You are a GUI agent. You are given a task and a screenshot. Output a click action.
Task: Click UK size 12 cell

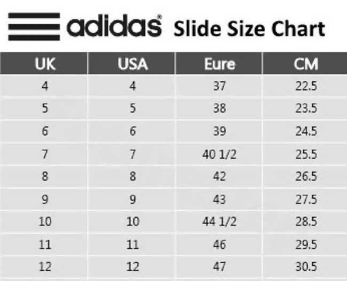click(45, 267)
